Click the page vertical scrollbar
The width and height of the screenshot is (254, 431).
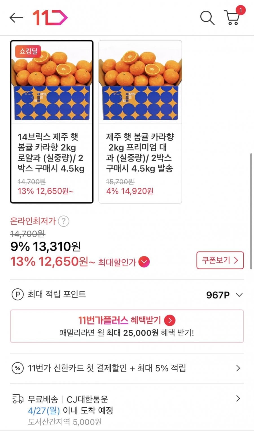(x=251, y=211)
